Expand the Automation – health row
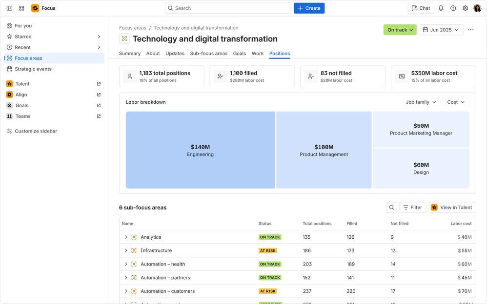Image resolution: width=487 pixels, height=304 pixels. (126, 264)
